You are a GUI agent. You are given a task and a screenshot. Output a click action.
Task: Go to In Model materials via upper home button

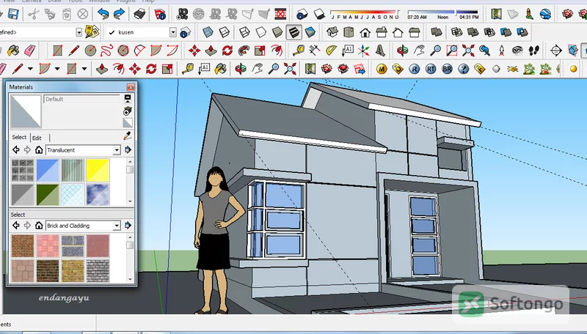click(39, 150)
